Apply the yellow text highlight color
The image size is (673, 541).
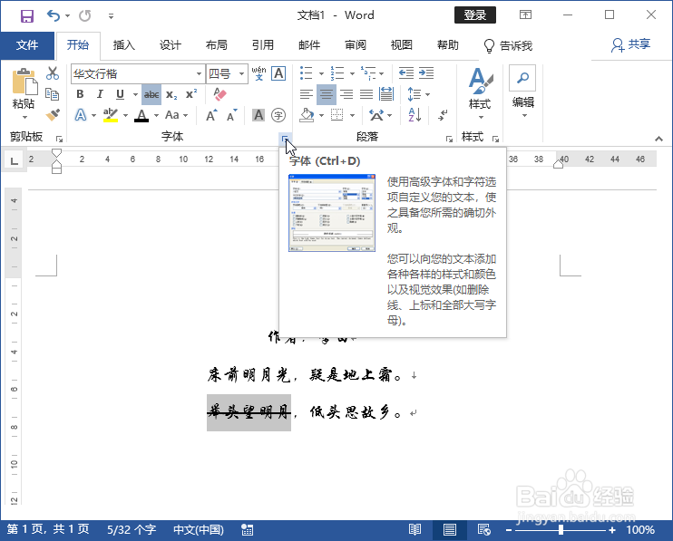click(x=111, y=115)
